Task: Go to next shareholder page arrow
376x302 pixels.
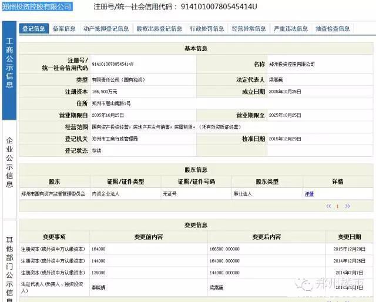Action: point(347,206)
